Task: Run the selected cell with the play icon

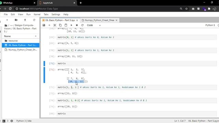Action: coord(72,25)
